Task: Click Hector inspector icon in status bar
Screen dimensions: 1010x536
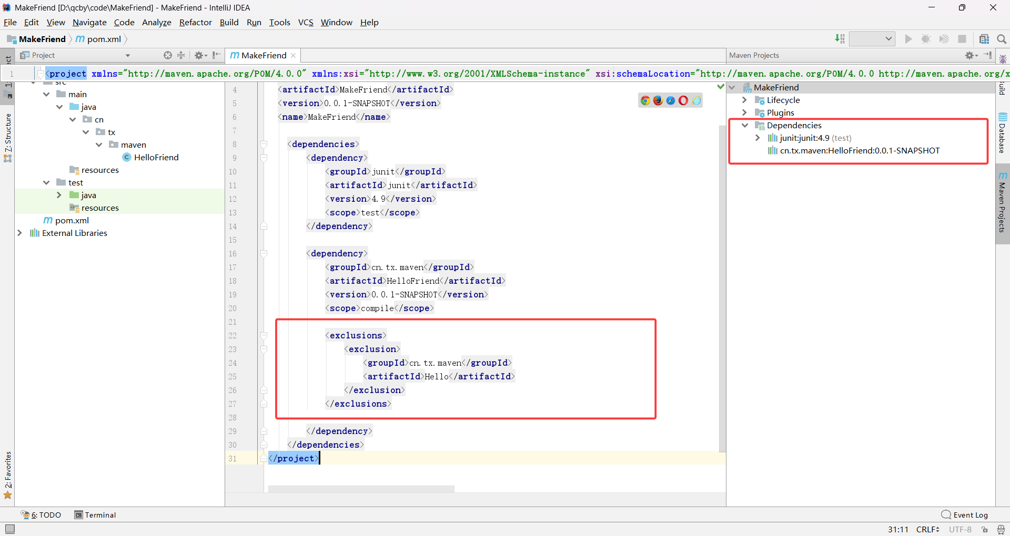Action: pos(1001,529)
